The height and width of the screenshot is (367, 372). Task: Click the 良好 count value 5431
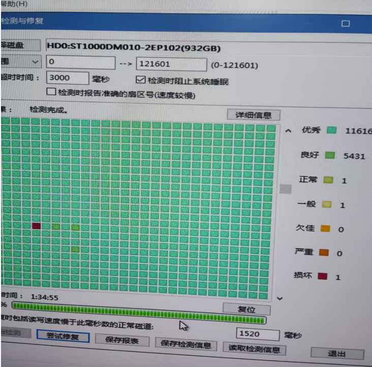click(354, 156)
